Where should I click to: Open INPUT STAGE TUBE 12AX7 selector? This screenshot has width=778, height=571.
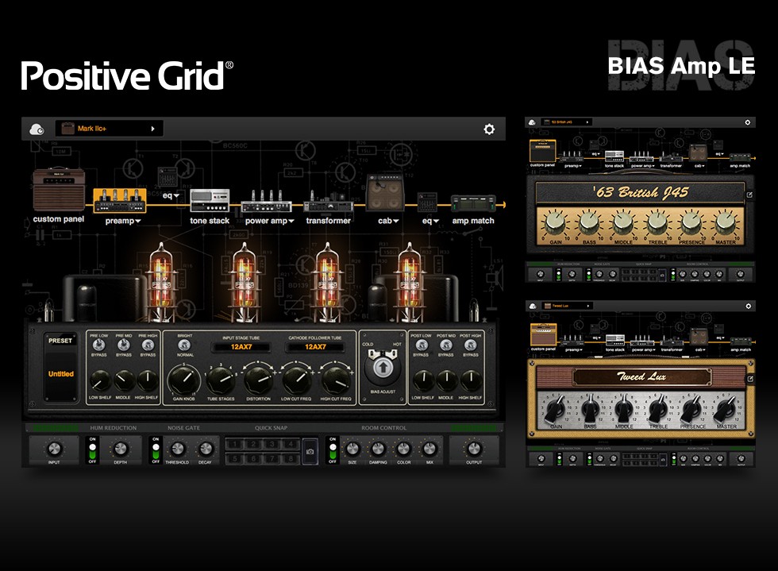(x=241, y=347)
